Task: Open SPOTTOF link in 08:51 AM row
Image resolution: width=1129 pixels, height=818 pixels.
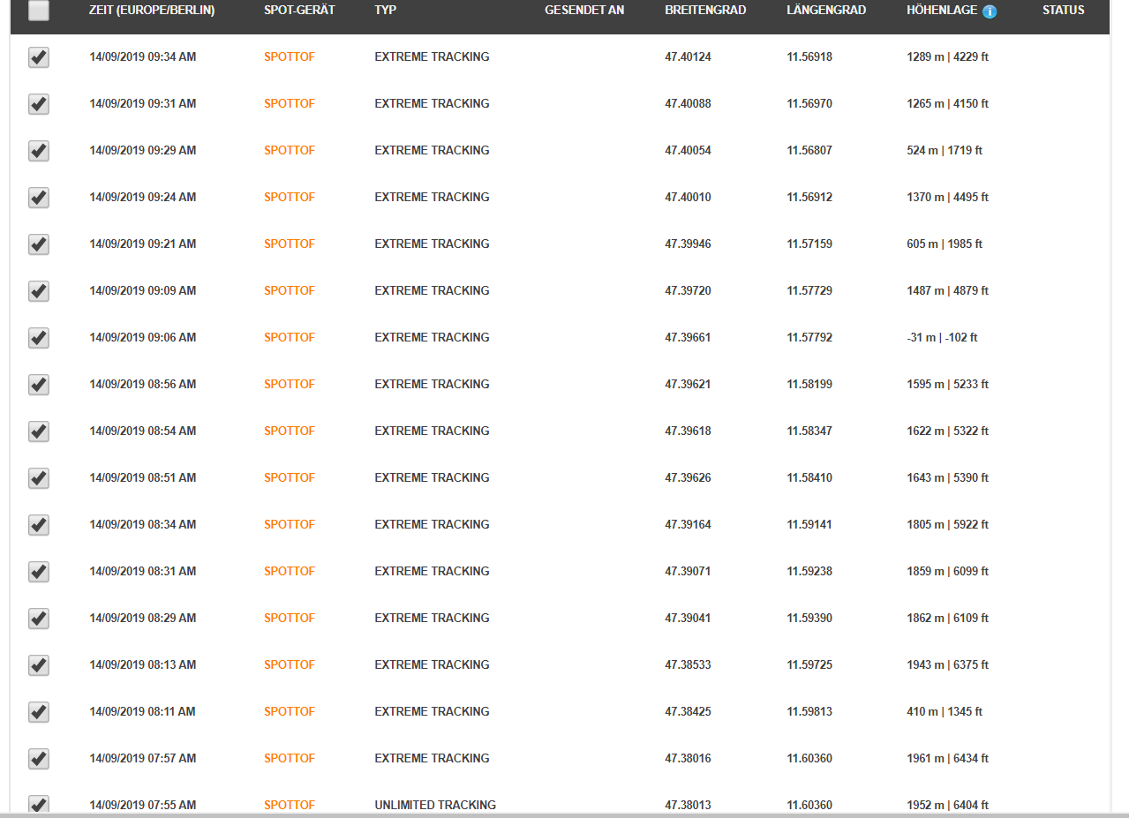Action: tap(290, 478)
